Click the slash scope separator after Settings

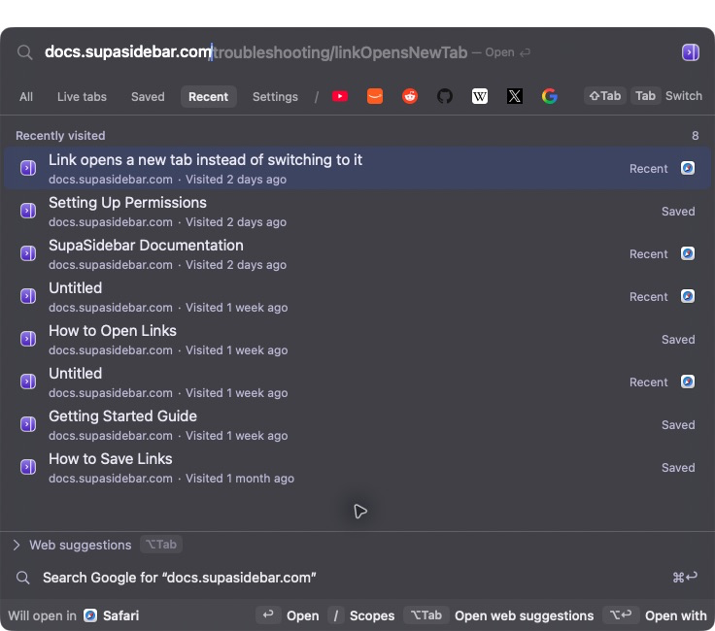tap(316, 96)
